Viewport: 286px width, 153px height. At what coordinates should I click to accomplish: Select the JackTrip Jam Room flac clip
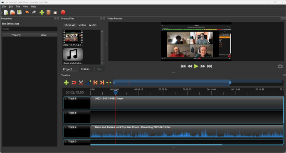point(187,131)
